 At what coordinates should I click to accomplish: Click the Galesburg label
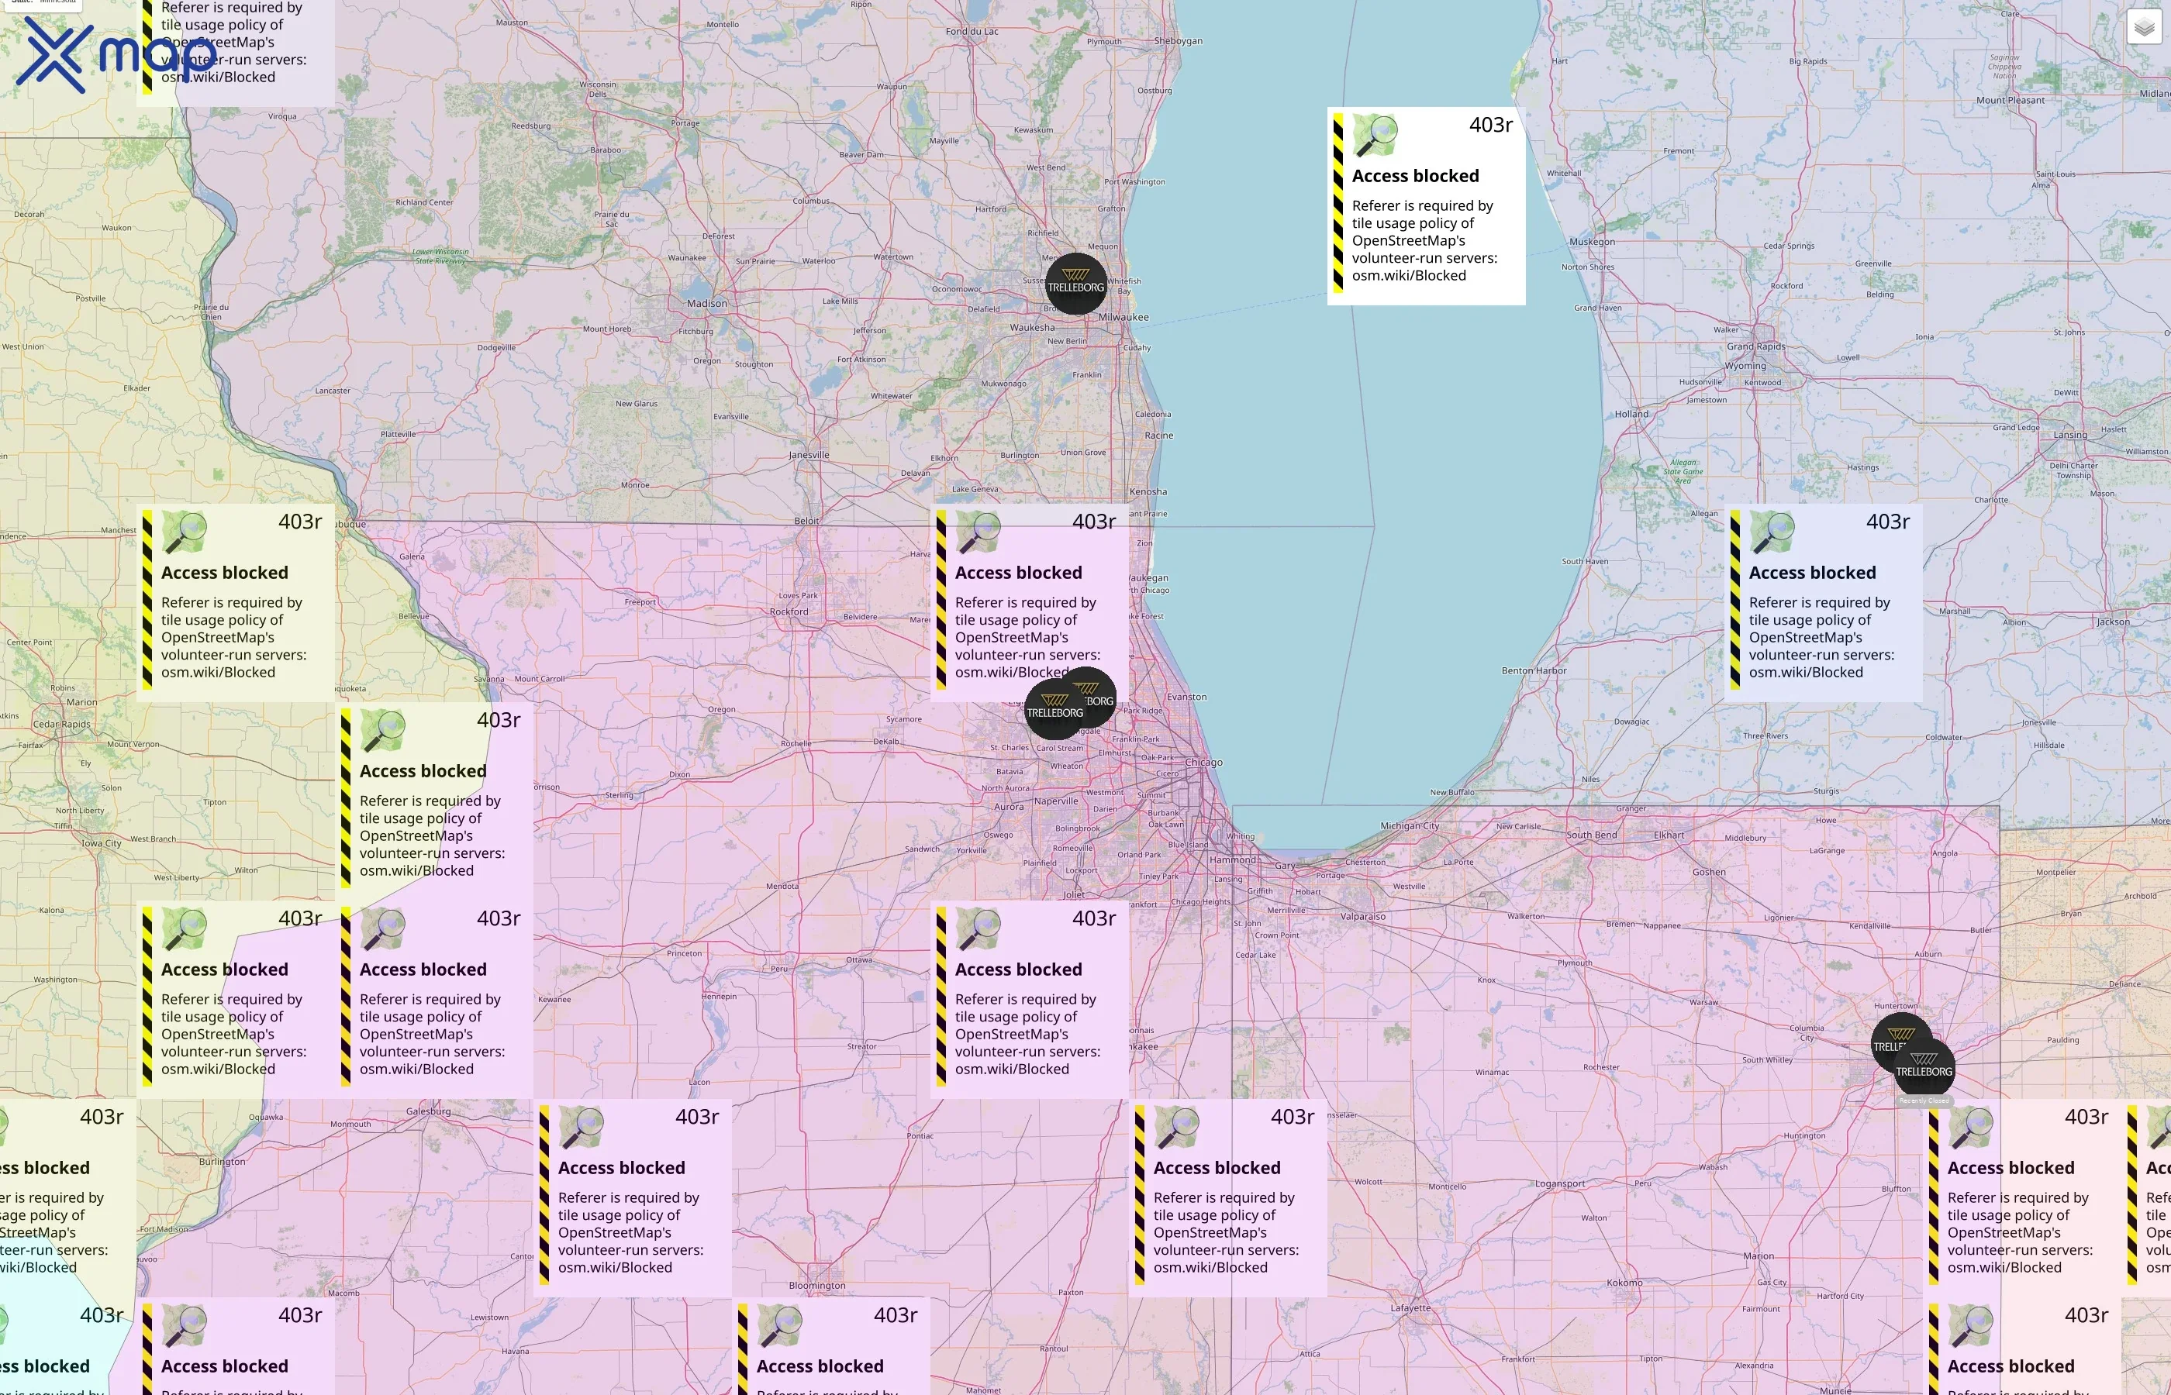[429, 1111]
